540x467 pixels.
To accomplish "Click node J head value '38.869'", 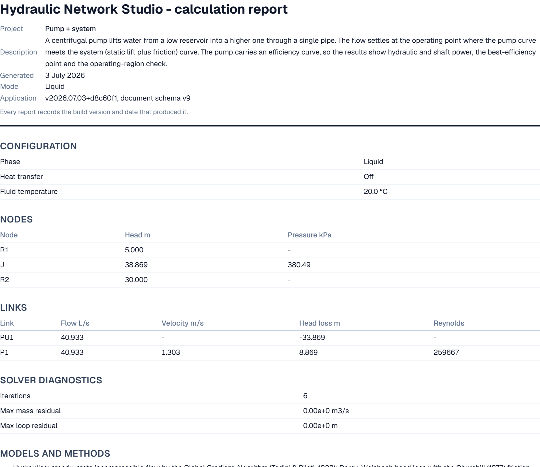I will 136,265.
